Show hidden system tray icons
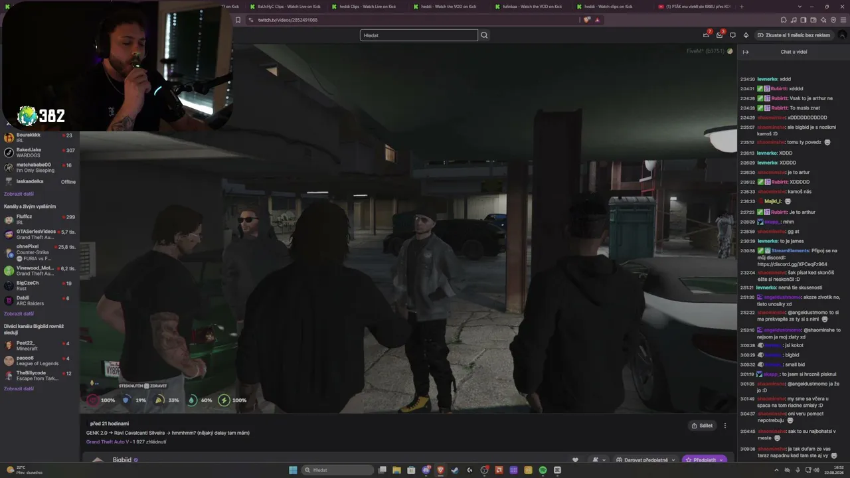Image resolution: width=850 pixels, height=478 pixels. pyautogui.click(x=776, y=470)
